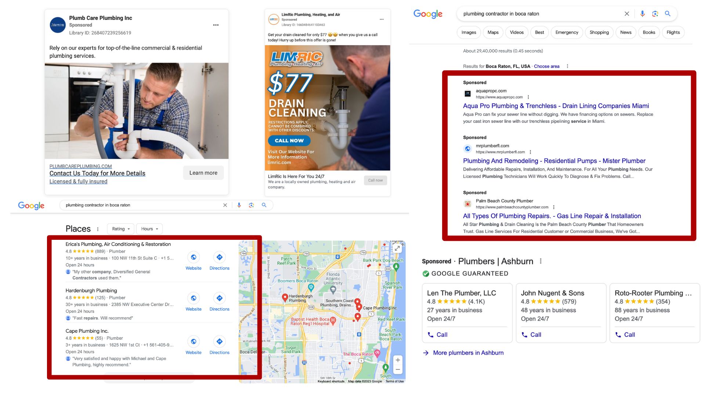705x396 pixels.
Task: Clear the top search query with the X icon
Action: click(x=627, y=14)
